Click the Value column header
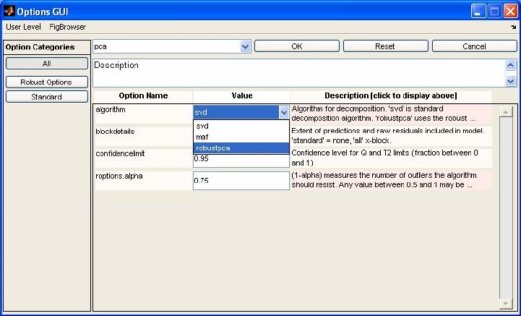 (x=242, y=95)
